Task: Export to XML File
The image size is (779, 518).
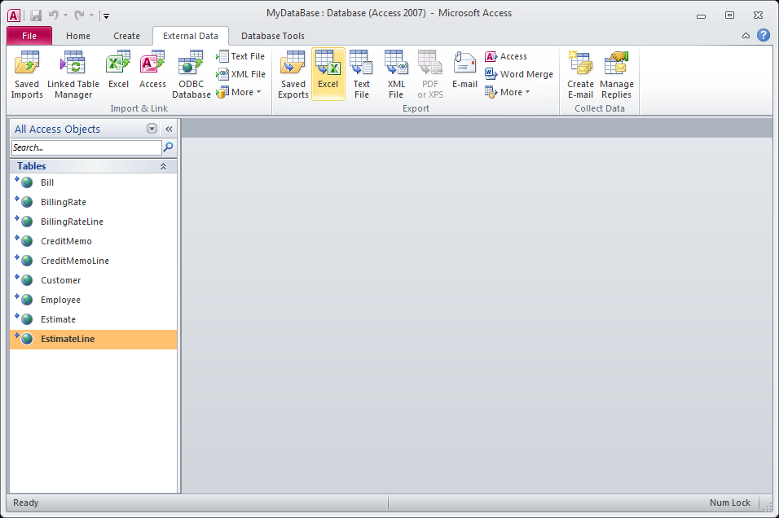Action: pyautogui.click(x=396, y=74)
